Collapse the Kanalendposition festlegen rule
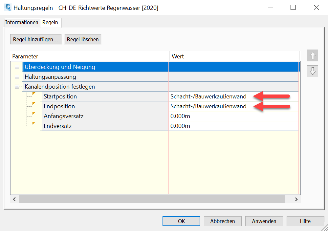 point(17,87)
